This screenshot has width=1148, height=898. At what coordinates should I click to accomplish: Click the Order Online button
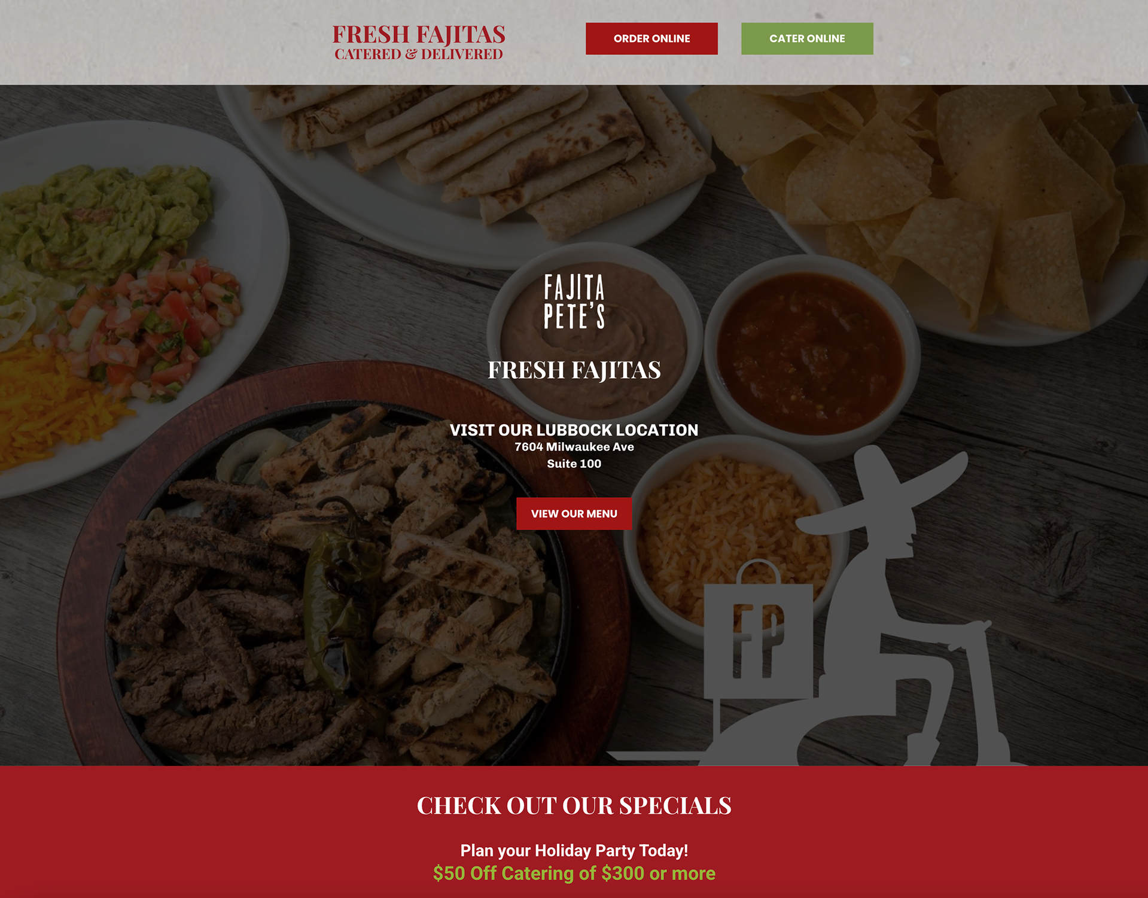(x=651, y=39)
